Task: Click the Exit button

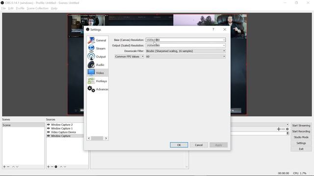Action: [301, 149]
